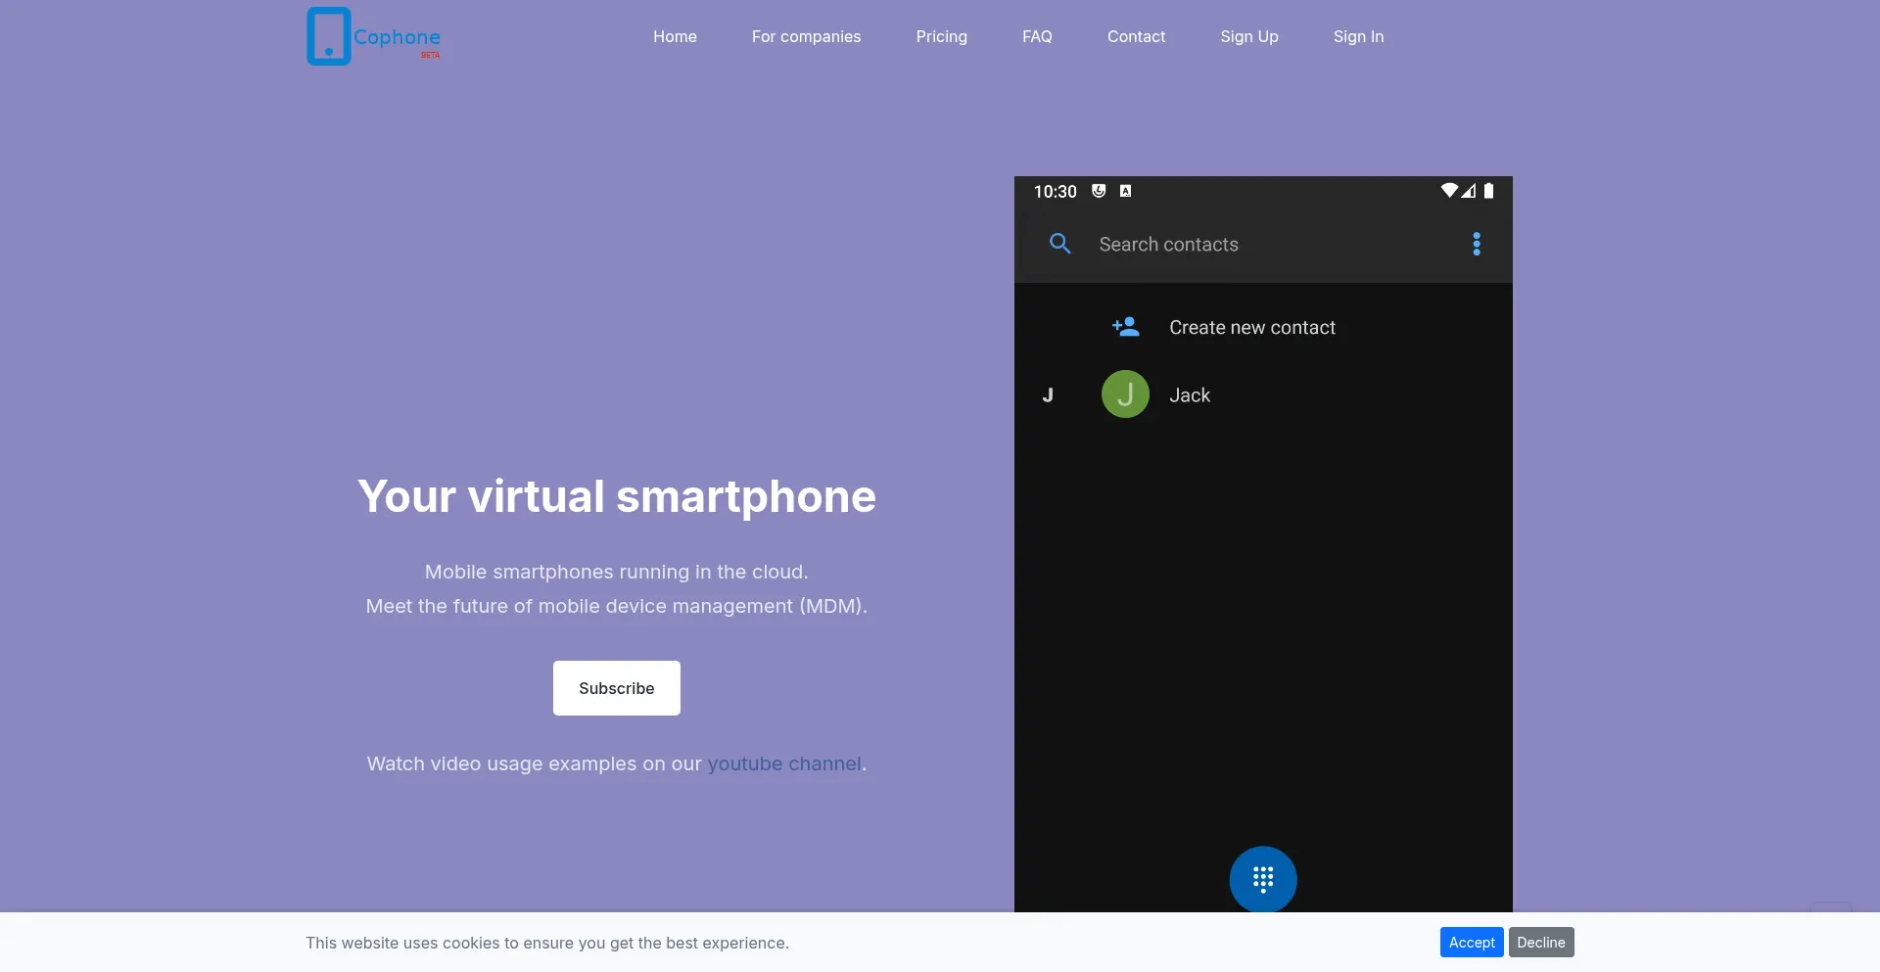This screenshot has height=972, width=1880.
Task: Go to the For companies page
Action: [806, 36]
